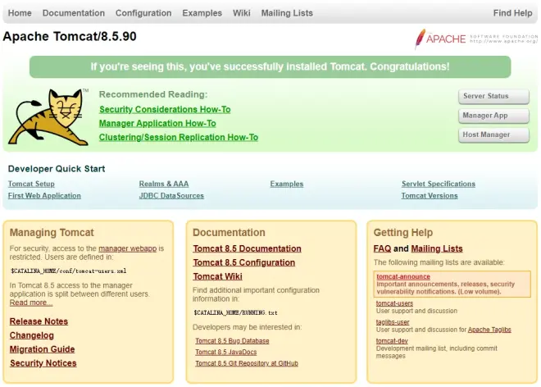Open JDBC DataSources link
Viewport: 541px width, 387px height.
click(171, 195)
